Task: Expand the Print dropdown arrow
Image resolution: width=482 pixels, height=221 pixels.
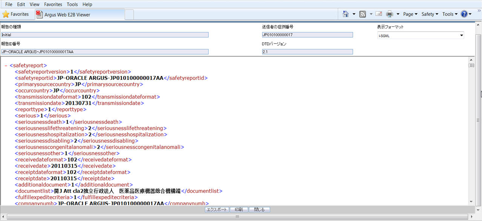Action: click(x=398, y=14)
